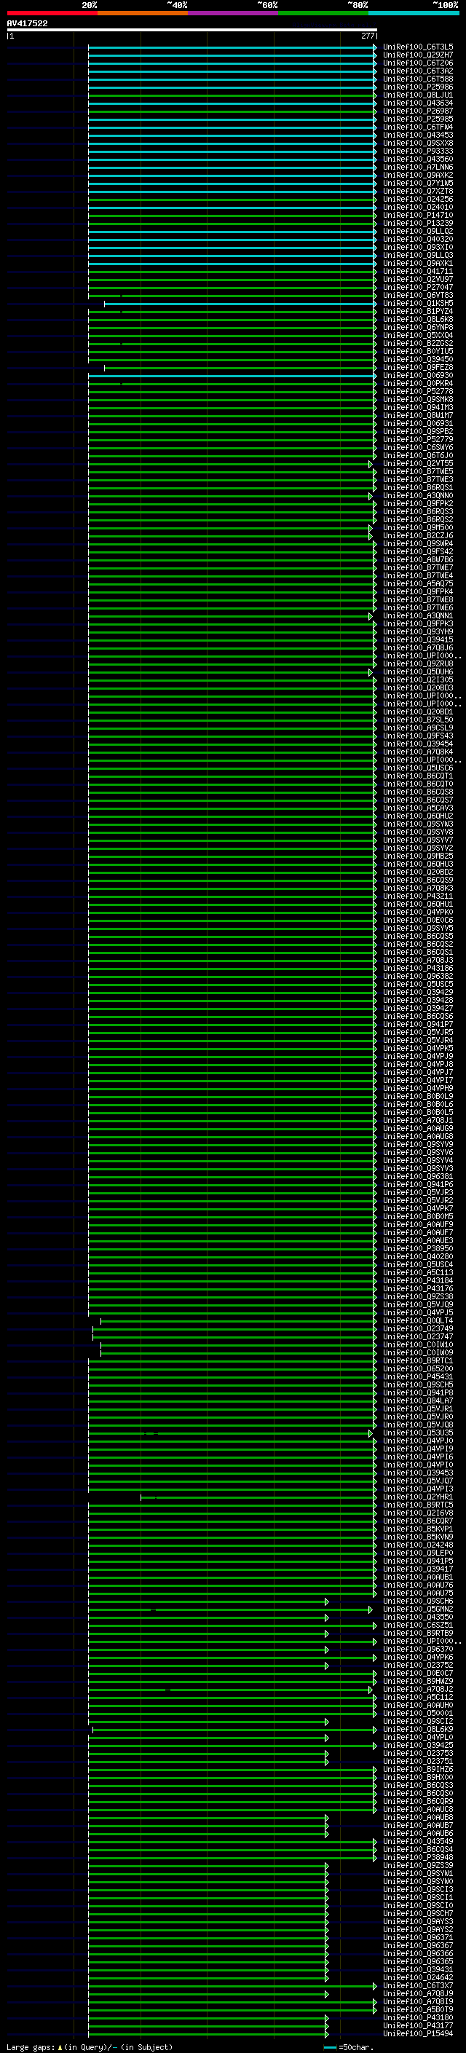Select the UniRef100_Q2YHR1 label
The height and width of the screenshot is (2053, 466).
click(418, 1497)
